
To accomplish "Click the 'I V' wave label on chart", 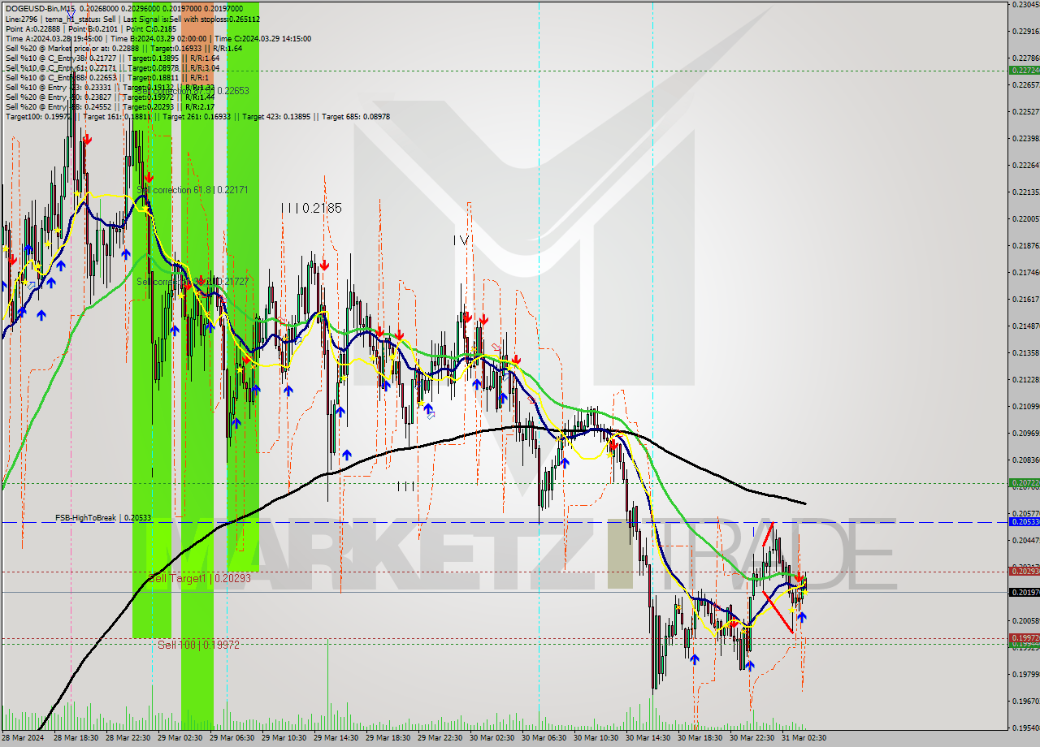I will [x=461, y=240].
